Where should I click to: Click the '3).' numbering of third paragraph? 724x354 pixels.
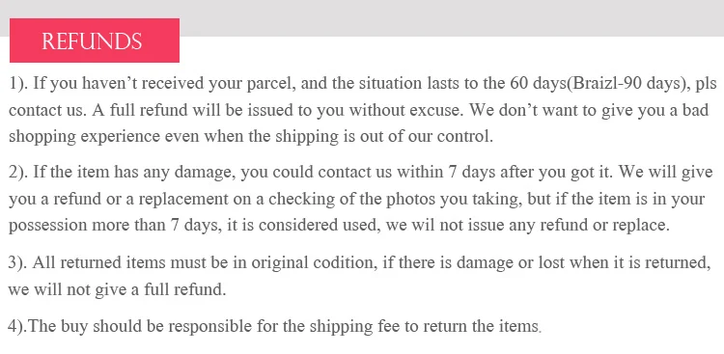pos(18,262)
